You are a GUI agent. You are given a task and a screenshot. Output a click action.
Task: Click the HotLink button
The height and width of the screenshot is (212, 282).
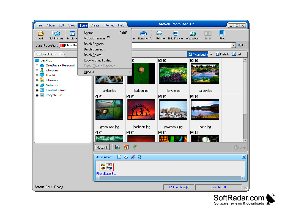point(102,147)
